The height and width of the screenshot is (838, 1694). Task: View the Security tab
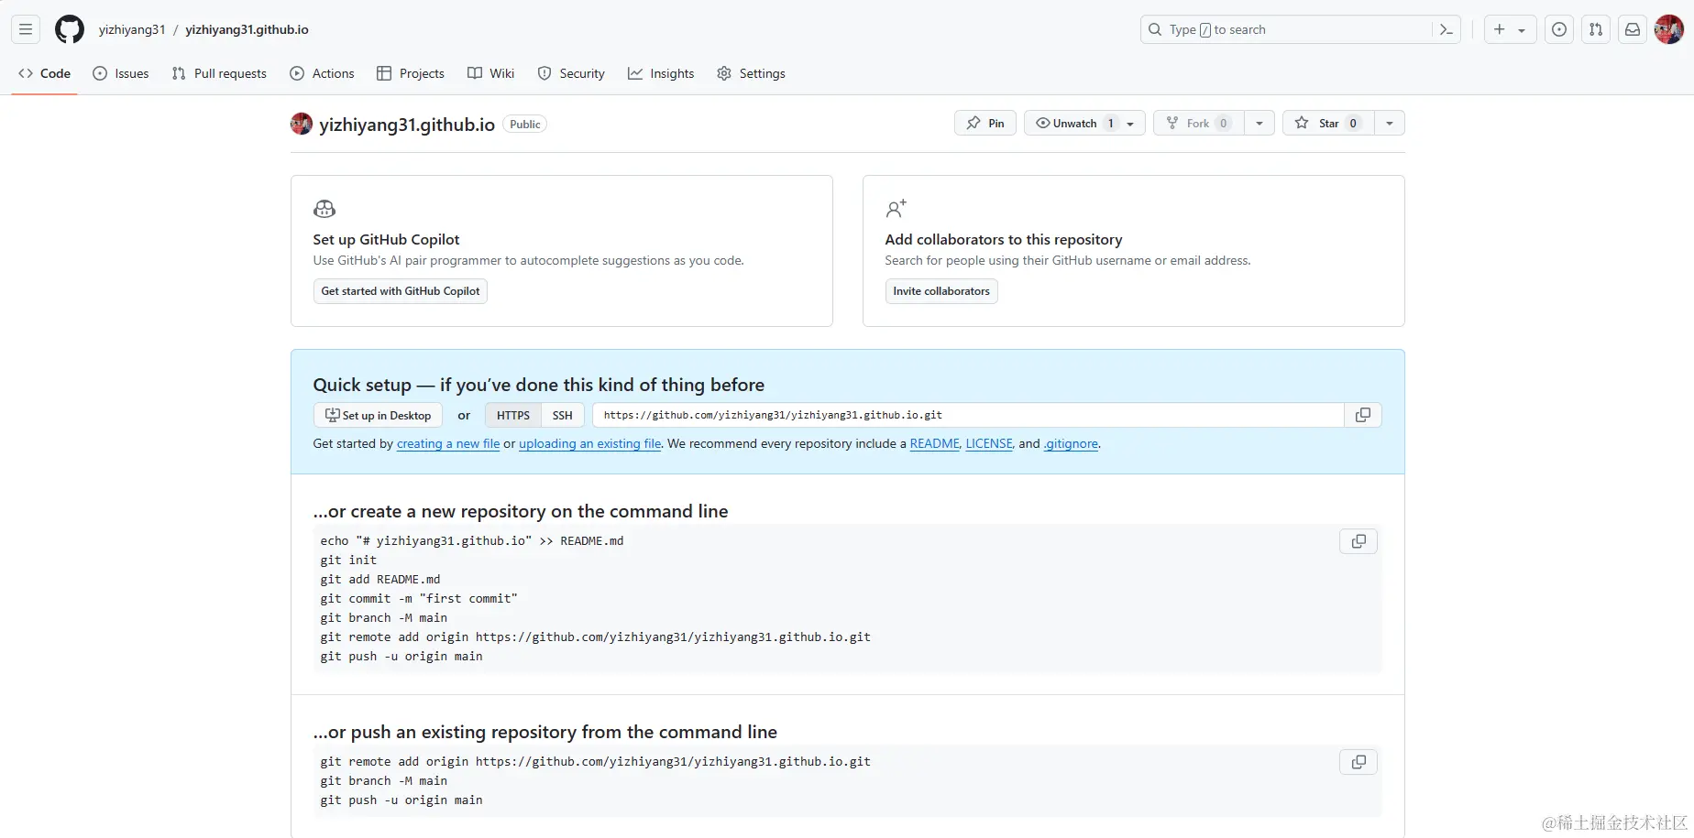[x=571, y=73]
